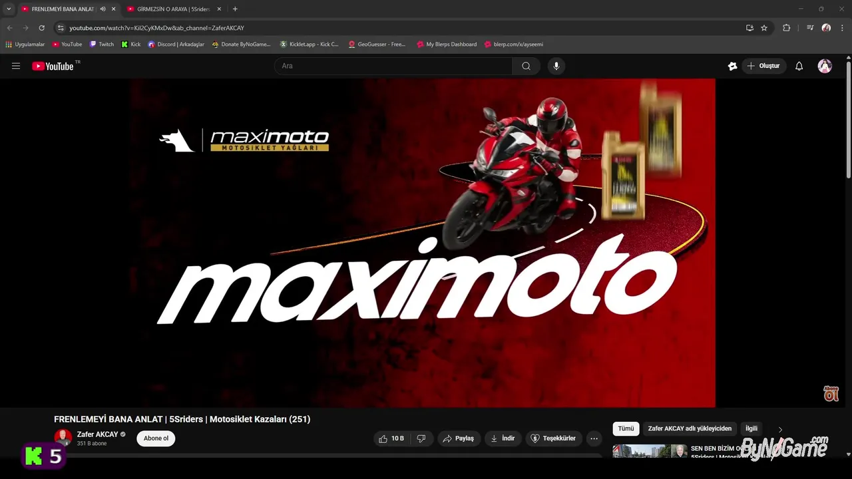Open the suggested SEN BEN BİZİM video thumbnail
Image resolution: width=852 pixels, height=479 pixels.
[650, 452]
